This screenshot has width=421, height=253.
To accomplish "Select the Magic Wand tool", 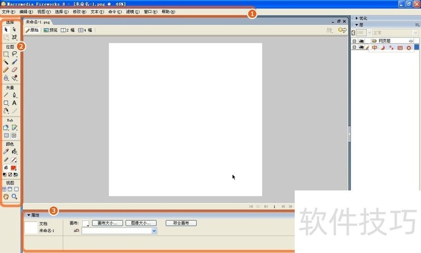I will 6,62.
